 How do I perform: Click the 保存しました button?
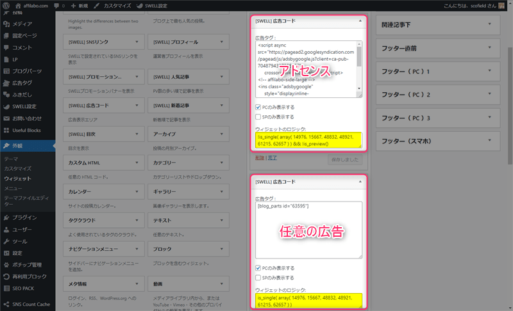click(345, 159)
